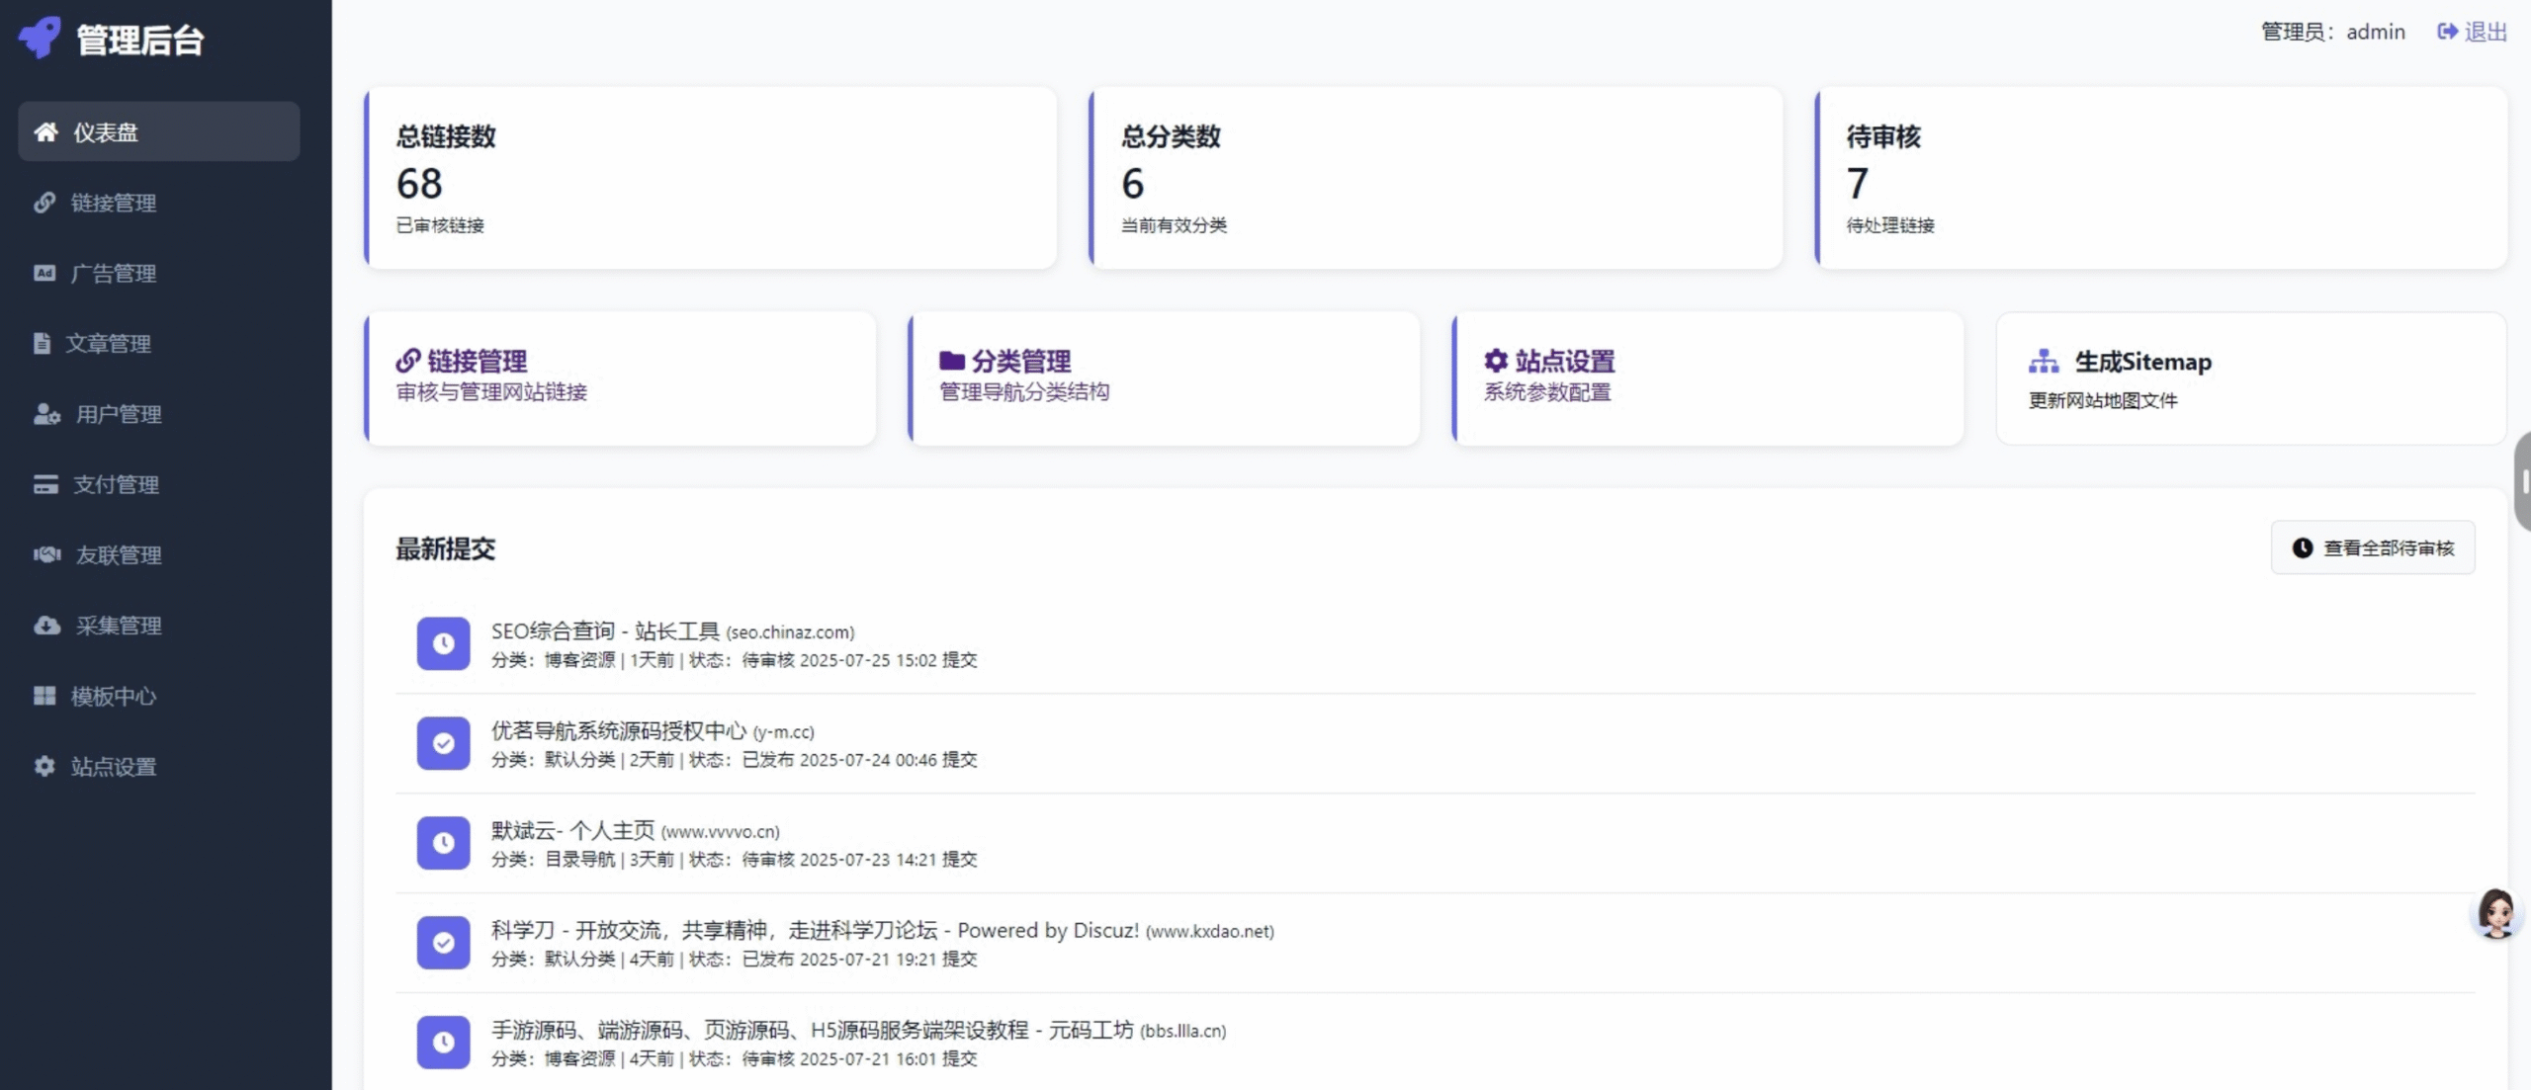Open 链接管理 in the sidebar
This screenshot has width=2531, height=1090.
(113, 203)
